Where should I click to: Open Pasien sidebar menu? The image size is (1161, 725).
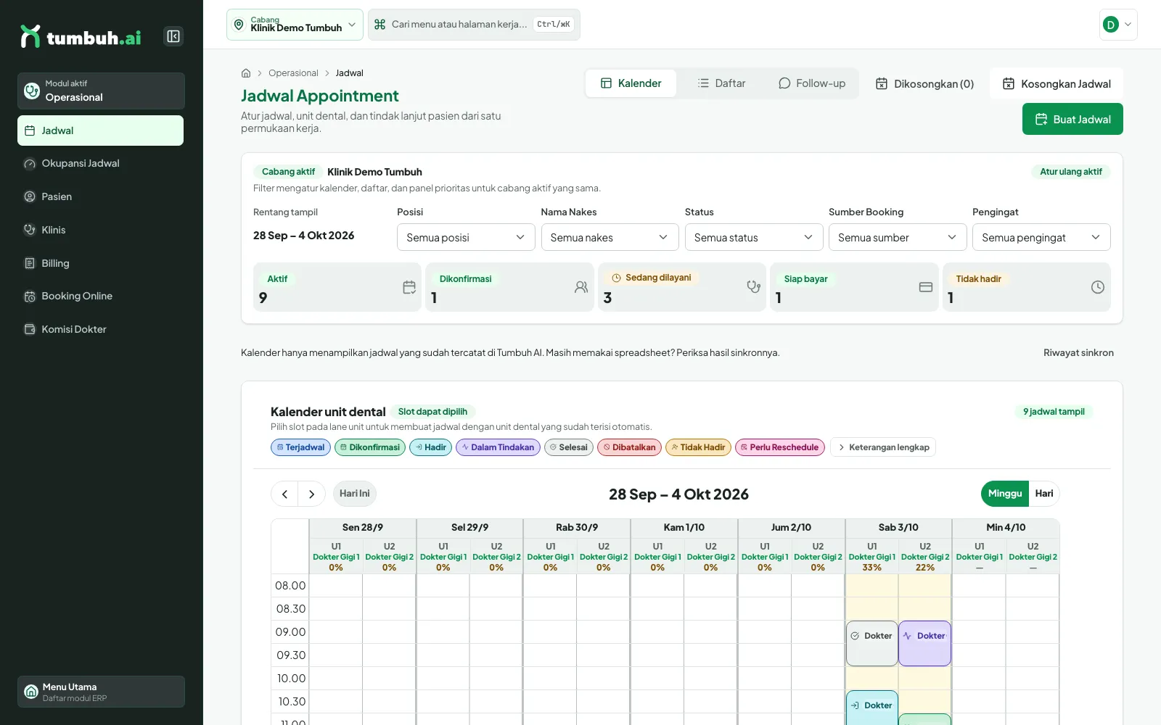[x=101, y=196]
